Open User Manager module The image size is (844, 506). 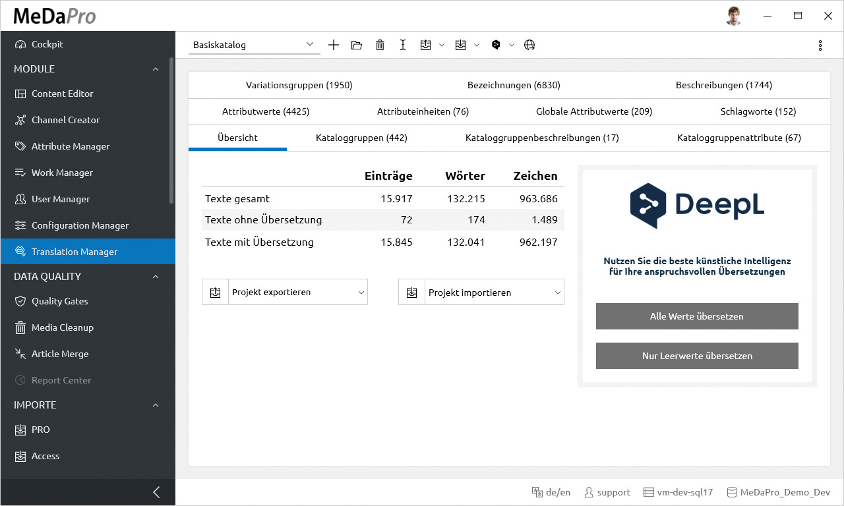(x=88, y=199)
